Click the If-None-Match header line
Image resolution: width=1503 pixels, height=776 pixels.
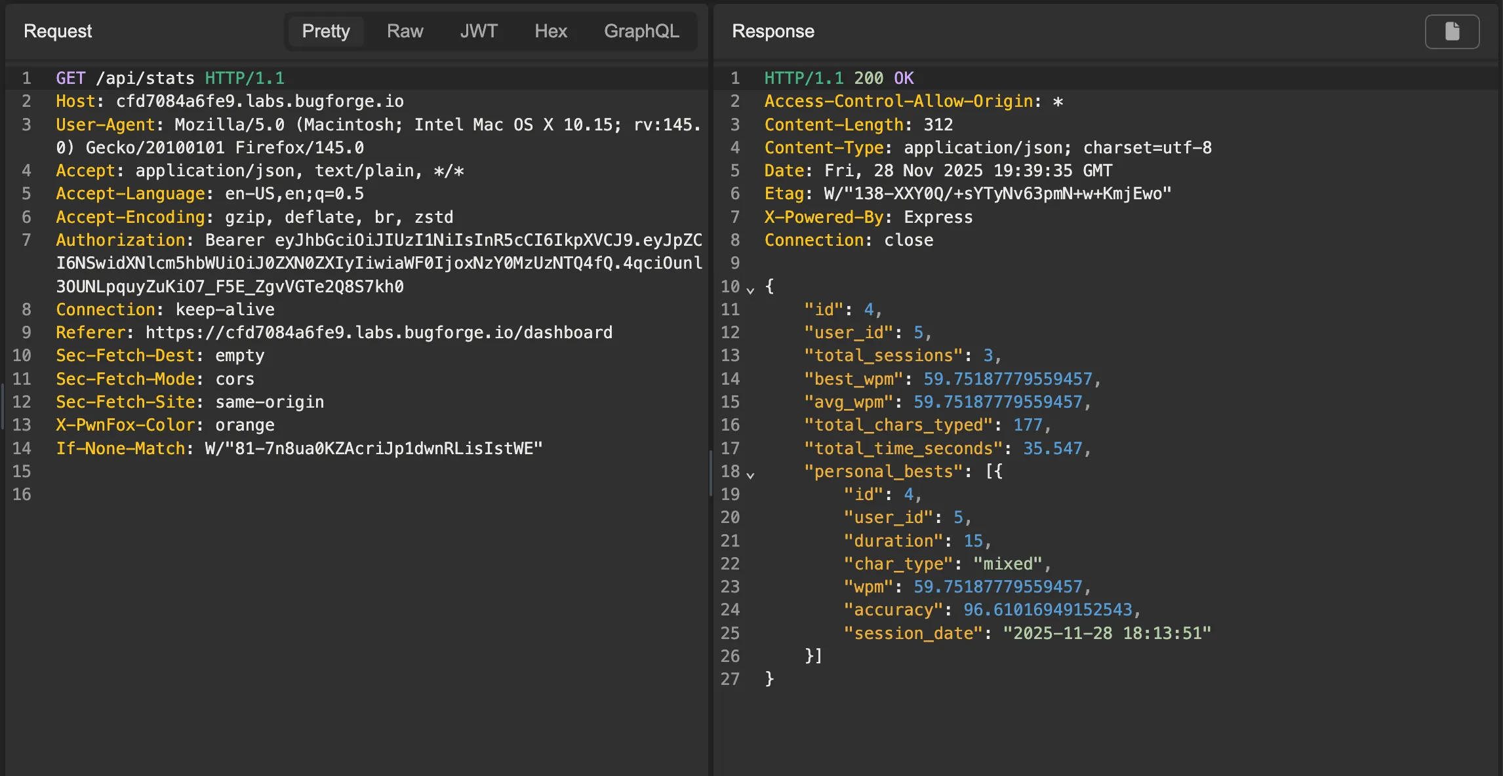299,448
